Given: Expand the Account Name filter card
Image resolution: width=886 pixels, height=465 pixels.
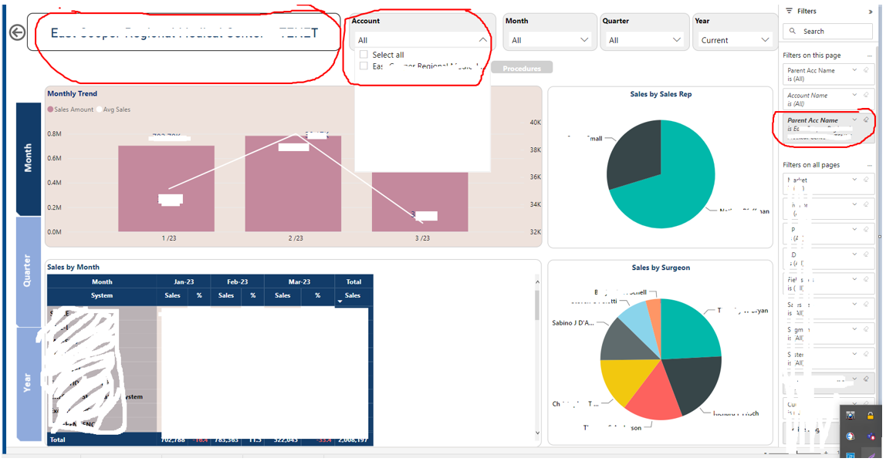Looking at the screenshot, I should [854, 96].
